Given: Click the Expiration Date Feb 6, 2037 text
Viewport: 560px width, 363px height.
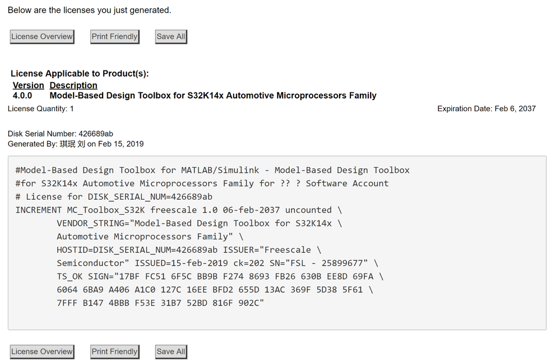Looking at the screenshot, I should (486, 109).
